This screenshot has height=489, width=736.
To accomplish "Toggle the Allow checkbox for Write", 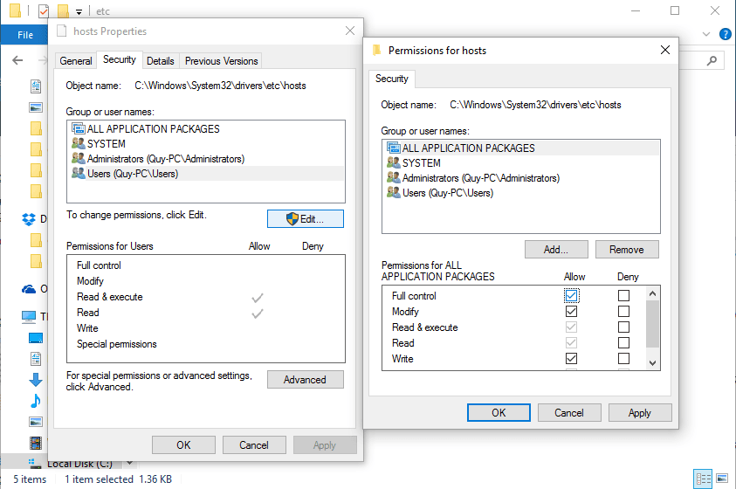I will (x=571, y=359).
